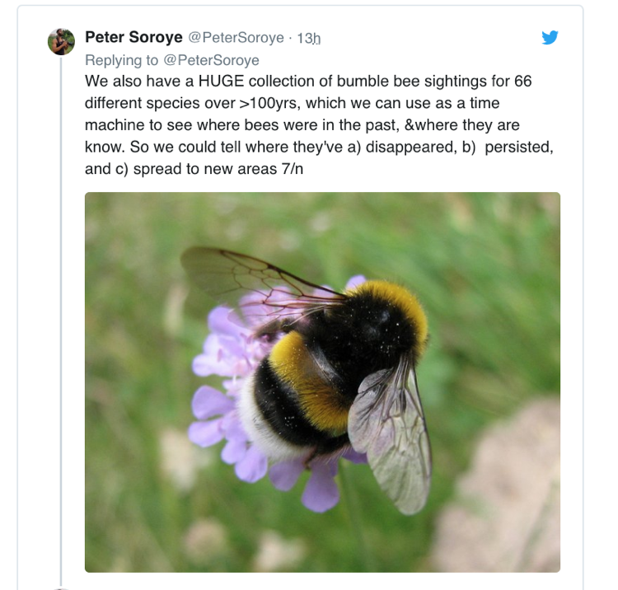Click the word "persisted" in the tweet
618x590 pixels.
point(518,147)
